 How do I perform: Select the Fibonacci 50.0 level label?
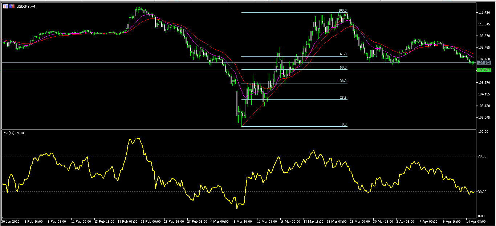point(343,67)
